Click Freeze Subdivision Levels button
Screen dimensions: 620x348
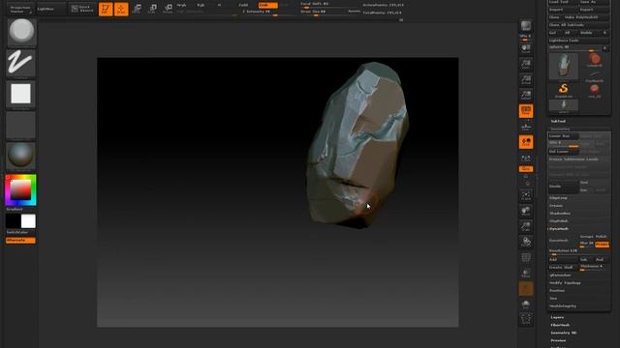[x=578, y=159]
